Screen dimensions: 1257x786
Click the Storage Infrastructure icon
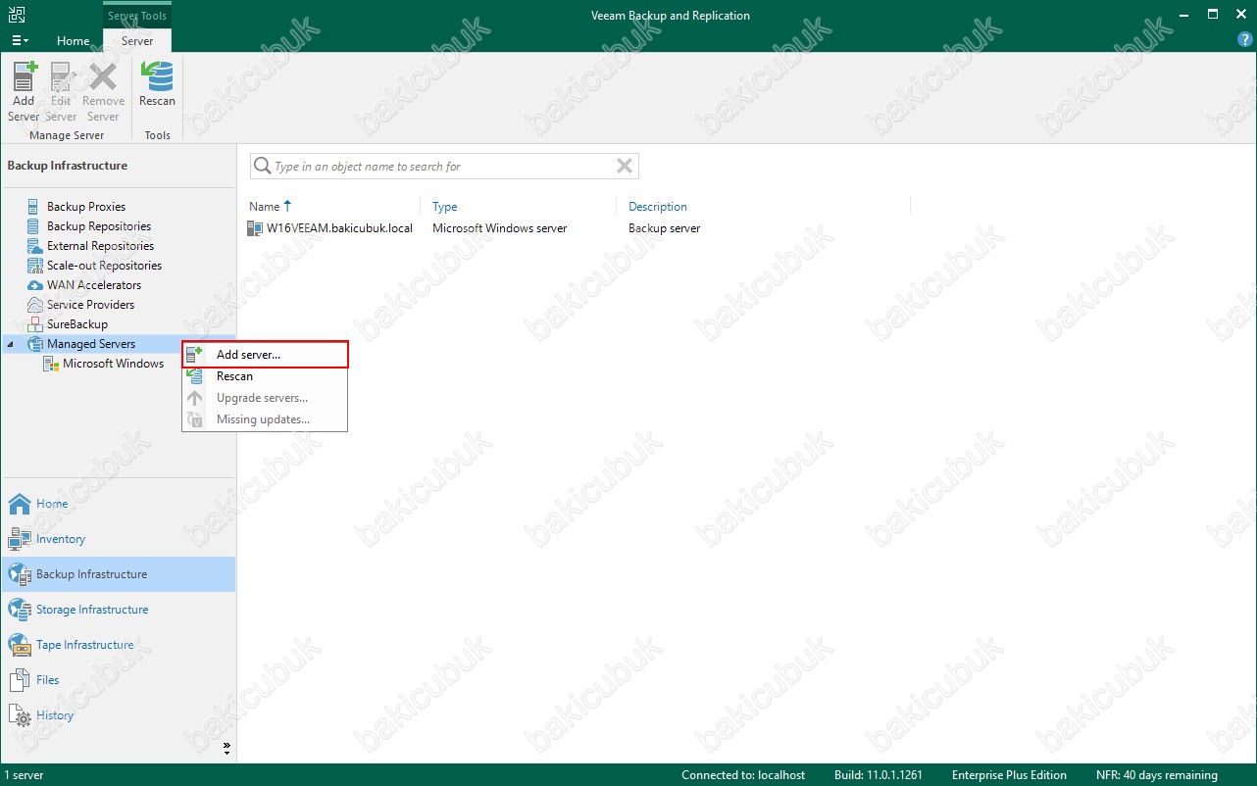click(20, 610)
